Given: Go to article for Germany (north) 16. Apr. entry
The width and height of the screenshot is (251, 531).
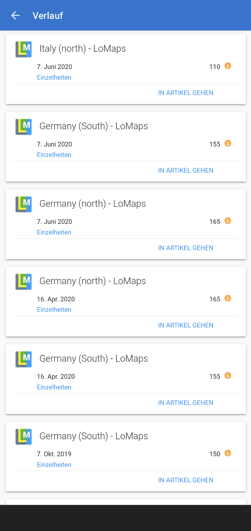Looking at the screenshot, I should (186, 325).
